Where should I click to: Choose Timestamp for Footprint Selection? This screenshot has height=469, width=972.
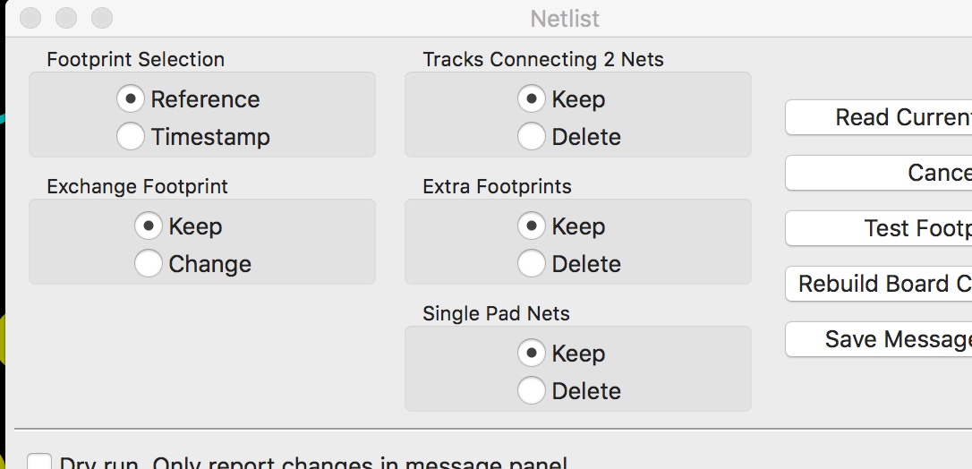click(131, 137)
